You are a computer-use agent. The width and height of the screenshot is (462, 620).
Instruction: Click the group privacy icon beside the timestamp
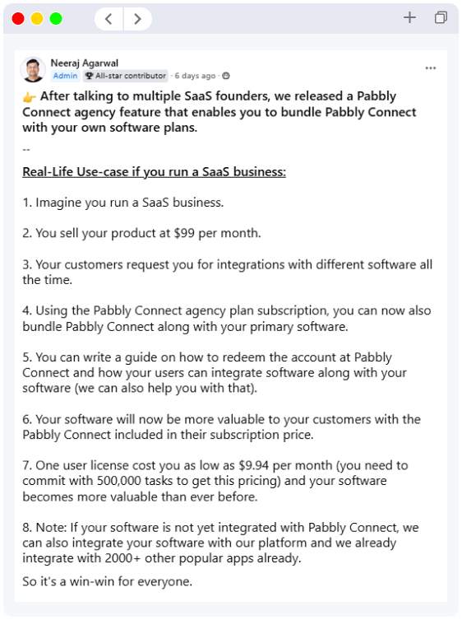pyautogui.click(x=226, y=76)
